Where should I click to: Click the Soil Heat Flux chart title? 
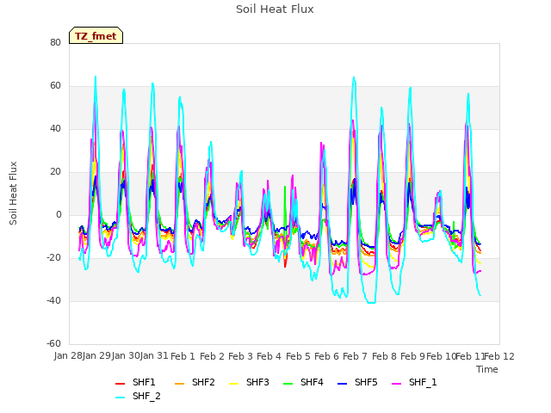275,9
